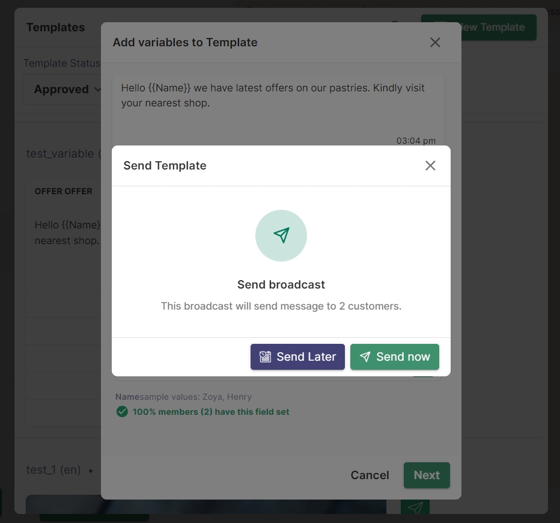Send the broadcast with Send now

click(395, 357)
